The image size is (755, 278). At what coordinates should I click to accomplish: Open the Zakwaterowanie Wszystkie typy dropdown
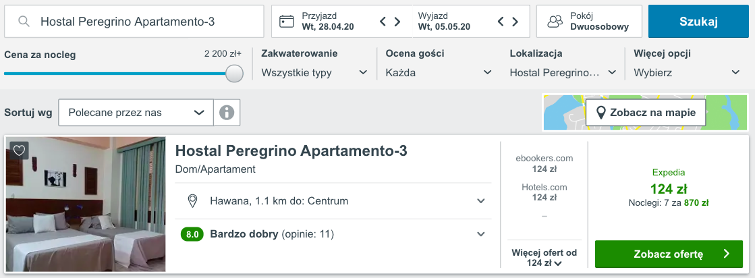pyautogui.click(x=314, y=73)
